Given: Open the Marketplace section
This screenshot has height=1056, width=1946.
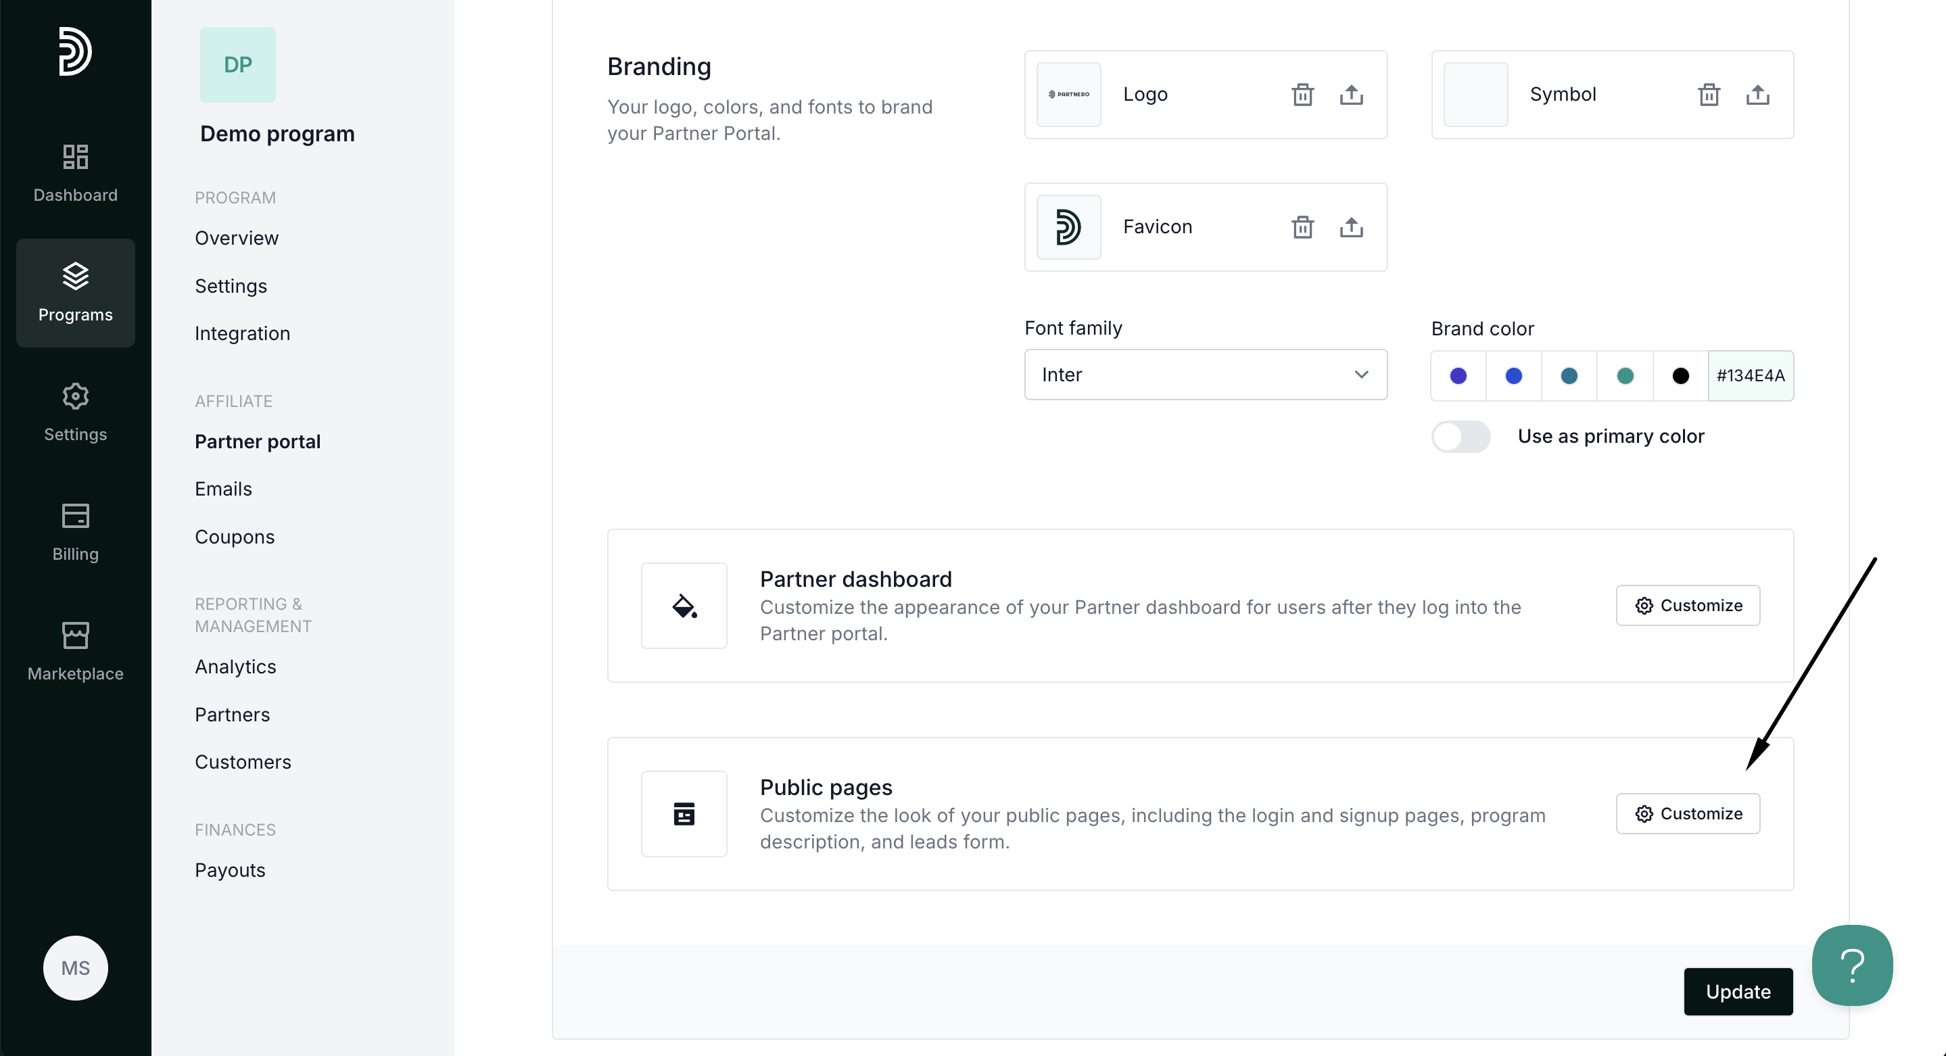Looking at the screenshot, I should (76, 652).
